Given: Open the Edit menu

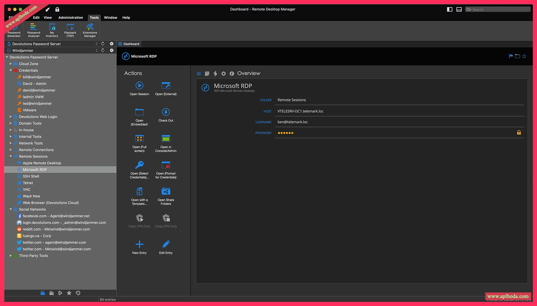Looking at the screenshot, I should (x=36, y=18).
